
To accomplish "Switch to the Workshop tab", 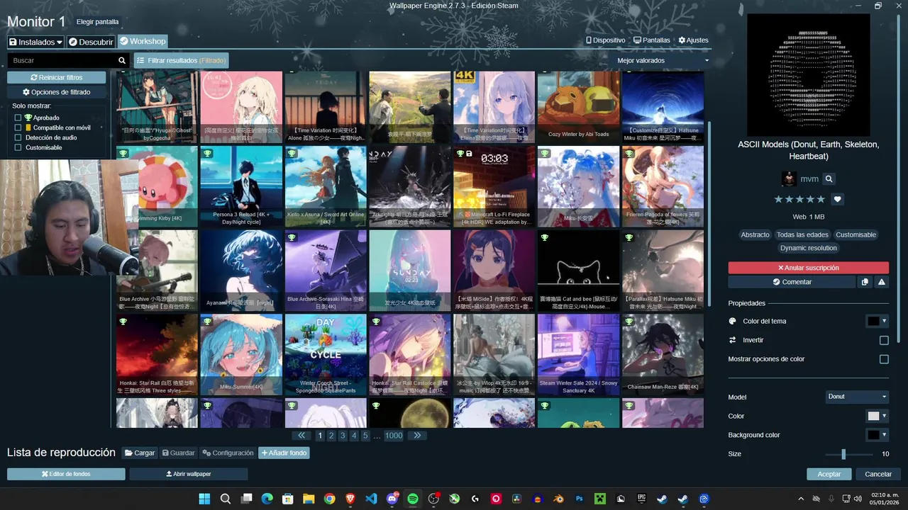I will (143, 42).
